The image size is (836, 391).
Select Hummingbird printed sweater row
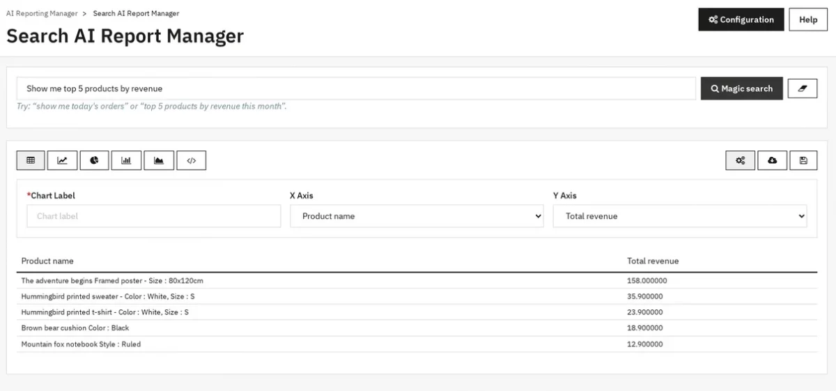click(x=417, y=296)
